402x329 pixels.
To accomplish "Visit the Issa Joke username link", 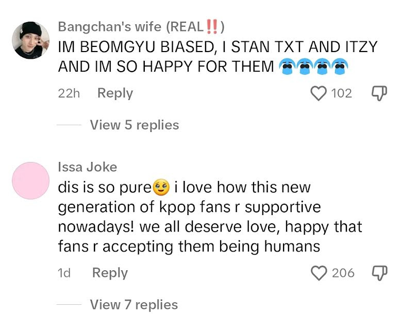I will (x=88, y=167).
